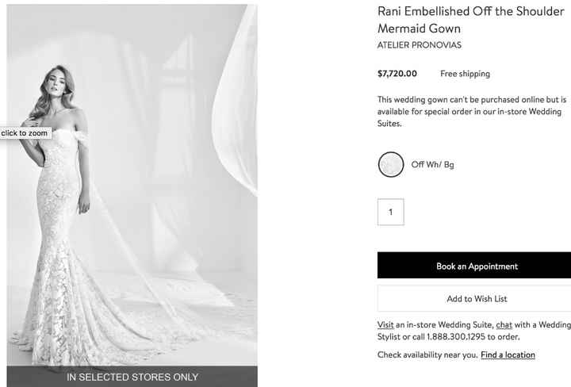
Task: Click the $7,720.00 price
Action: 397,74
